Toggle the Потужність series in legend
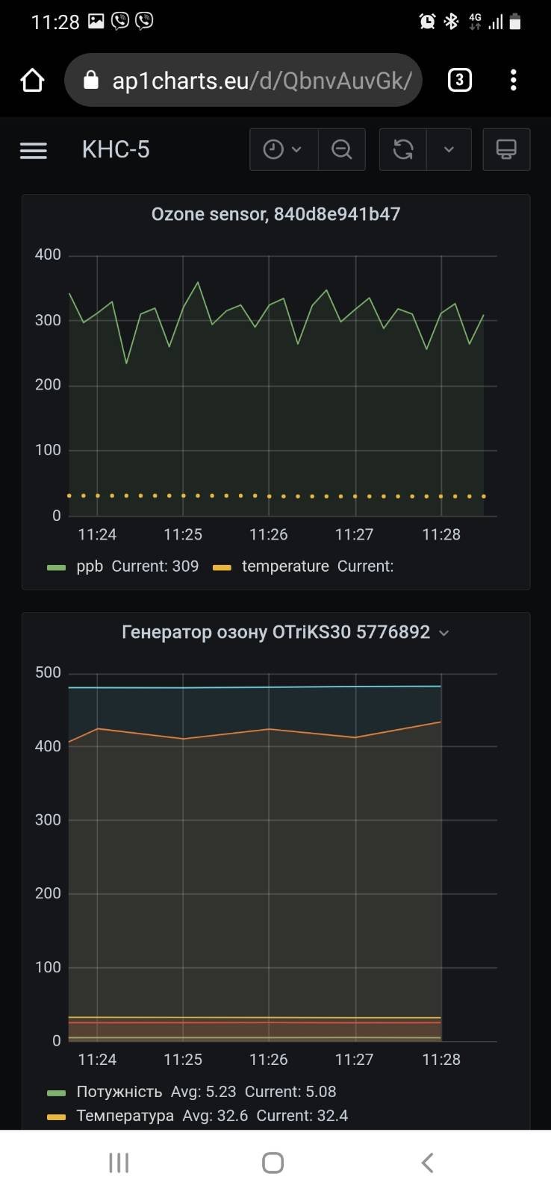Screen dimensions: 551x1194 point(119,1092)
